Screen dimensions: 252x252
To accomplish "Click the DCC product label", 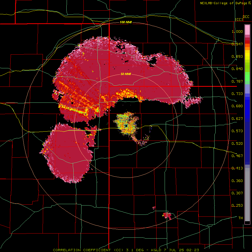I will [x=246, y=17].
